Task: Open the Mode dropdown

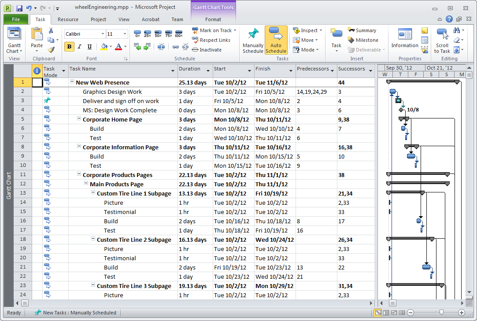Action: click(x=306, y=50)
